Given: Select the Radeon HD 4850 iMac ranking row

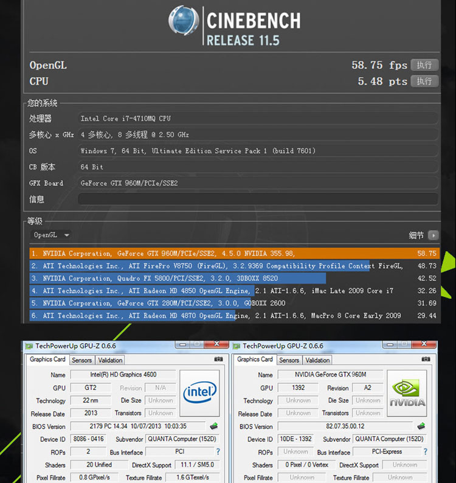Looking at the screenshot, I should tap(234, 291).
